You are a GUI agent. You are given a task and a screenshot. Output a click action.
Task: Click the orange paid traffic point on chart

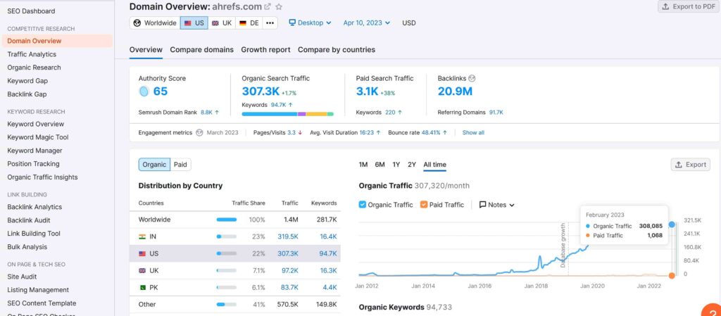(672, 276)
